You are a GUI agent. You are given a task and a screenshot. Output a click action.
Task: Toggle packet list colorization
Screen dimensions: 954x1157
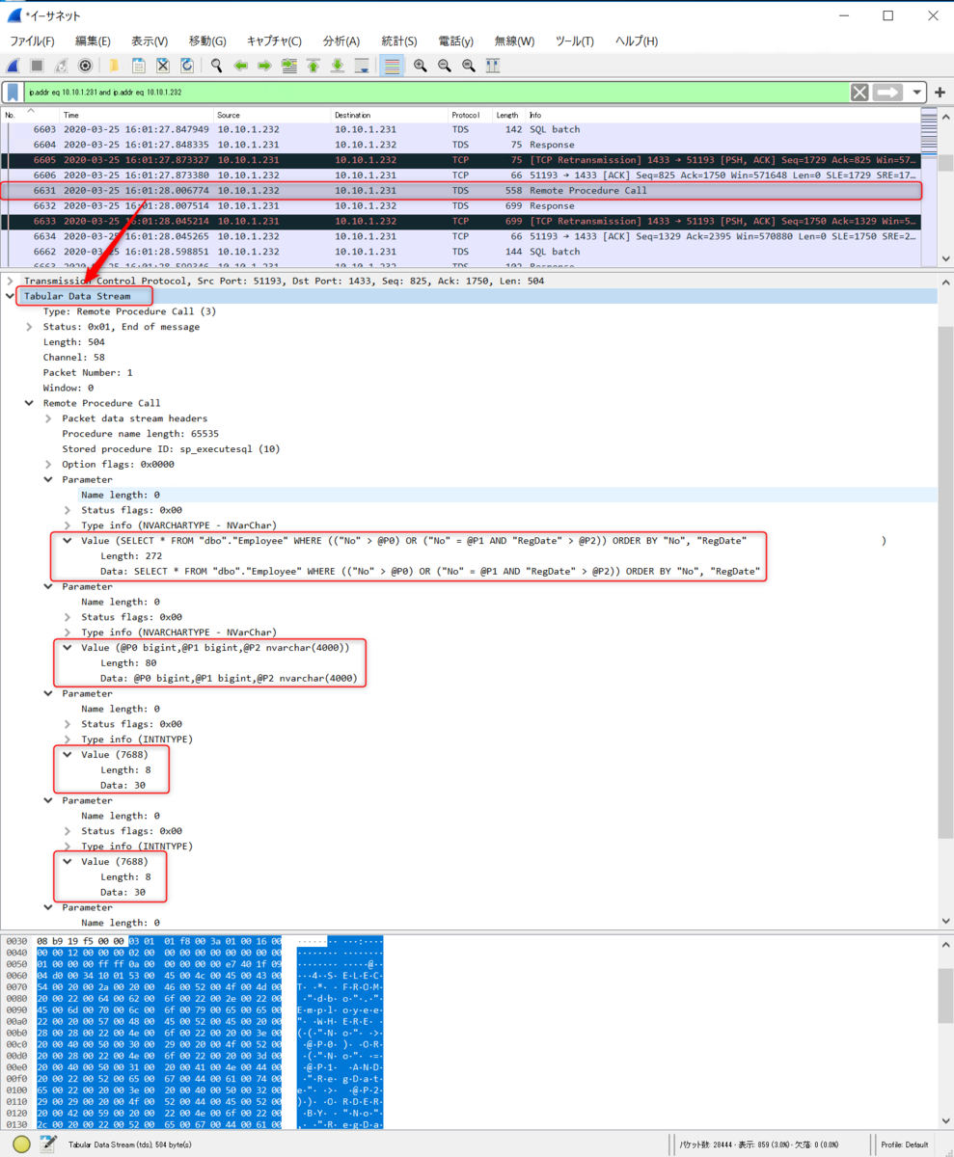(393, 66)
